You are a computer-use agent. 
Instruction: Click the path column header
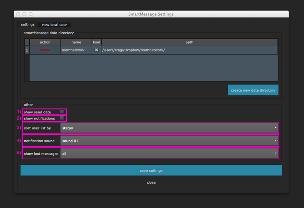point(189,42)
